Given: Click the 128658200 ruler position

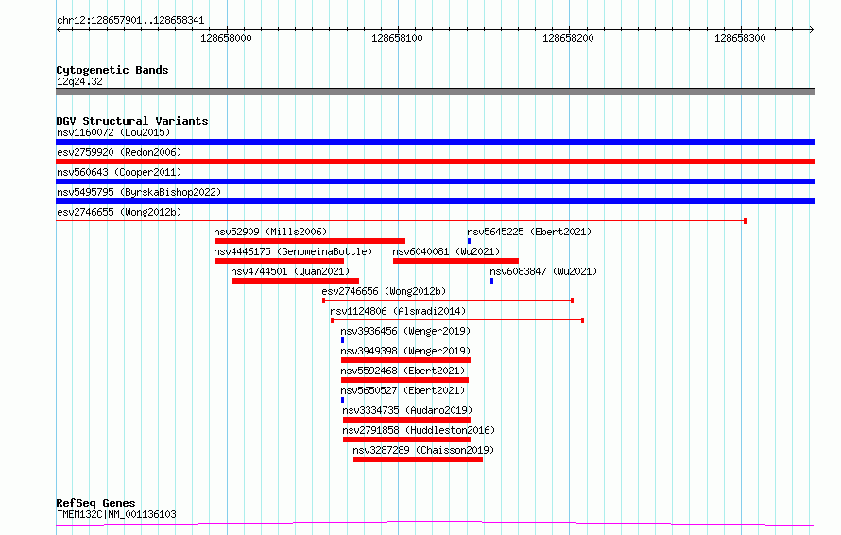Looking at the screenshot, I should pos(568,38).
